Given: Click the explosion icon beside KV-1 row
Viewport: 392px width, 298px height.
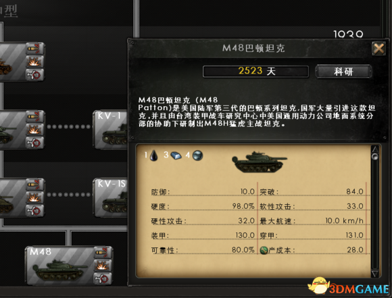Looking at the screenshot, I should pos(35,130).
